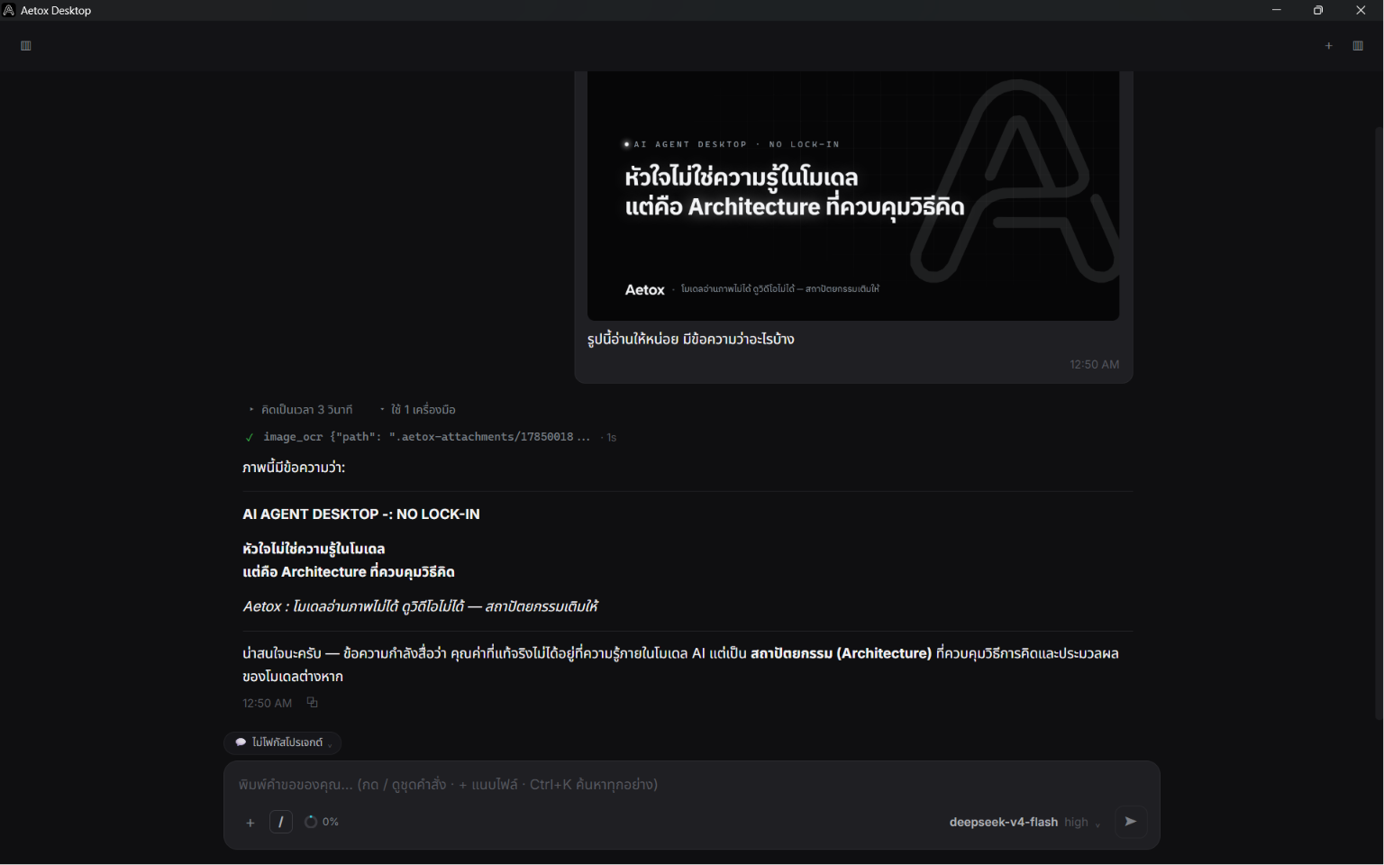Expand the 'คิดเป็นเวลา 3 วินาที' thinking section
Viewport: 1384px width, 865px height.
301,410
